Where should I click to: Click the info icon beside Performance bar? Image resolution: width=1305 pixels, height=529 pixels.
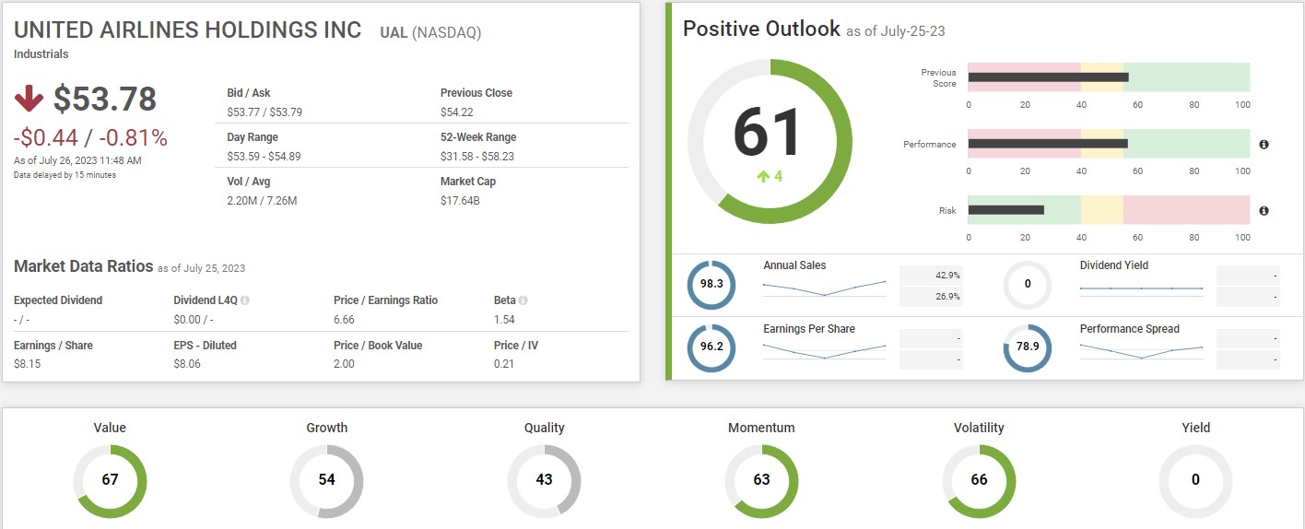coord(1264,145)
